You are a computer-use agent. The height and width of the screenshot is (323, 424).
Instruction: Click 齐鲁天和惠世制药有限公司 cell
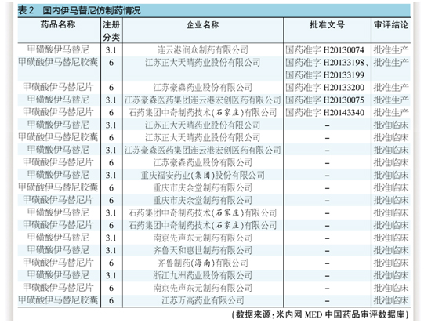click(202, 250)
